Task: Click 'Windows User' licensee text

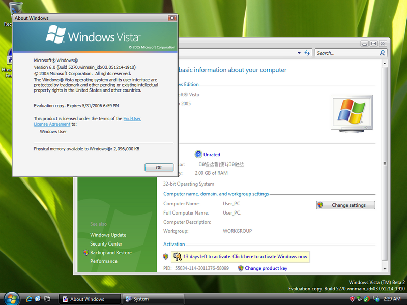Action: click(x=53, y=132)
